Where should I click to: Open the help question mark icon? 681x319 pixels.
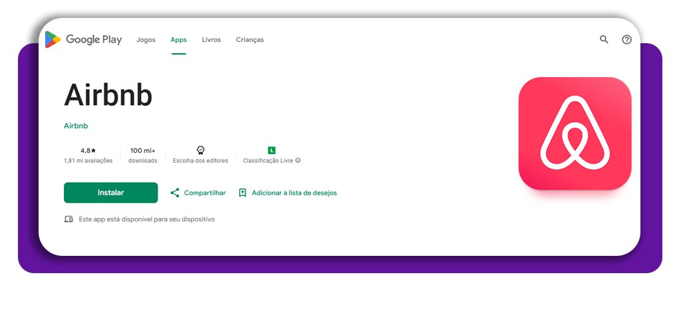pyautogui.click(x=626, y=39)
